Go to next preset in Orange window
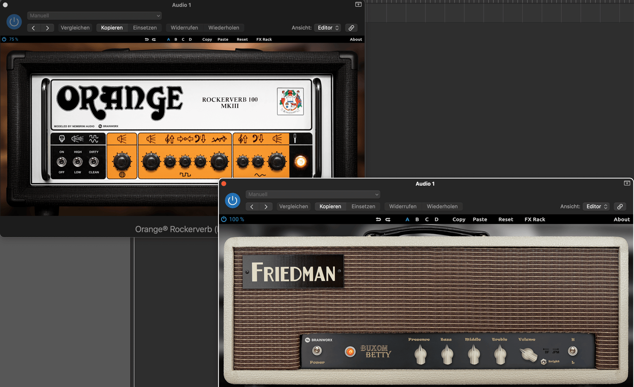Image resolution: width=634 pixels, height=387 pixels. click(47, 28)
